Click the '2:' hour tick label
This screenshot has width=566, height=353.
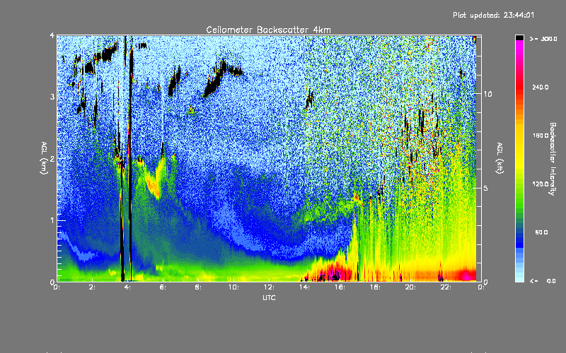92,287
